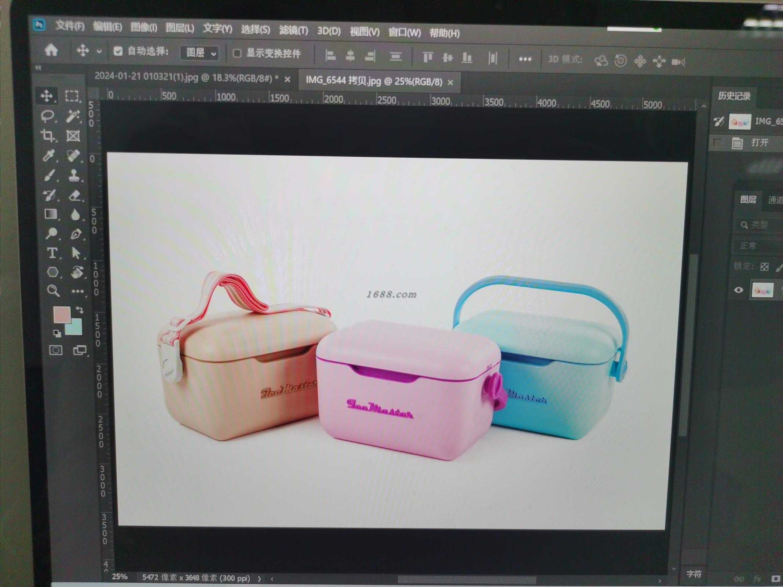Select the Zoom tool
This screenshot has width=783, height=587.
tap(53, 291)
